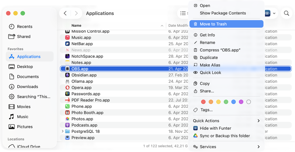Click the Preview.app icon
The image size is (295, 152).
(67, 138)
